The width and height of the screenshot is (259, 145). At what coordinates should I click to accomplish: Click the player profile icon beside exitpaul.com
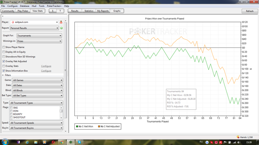pyautogui.click(x=61, y=22)
